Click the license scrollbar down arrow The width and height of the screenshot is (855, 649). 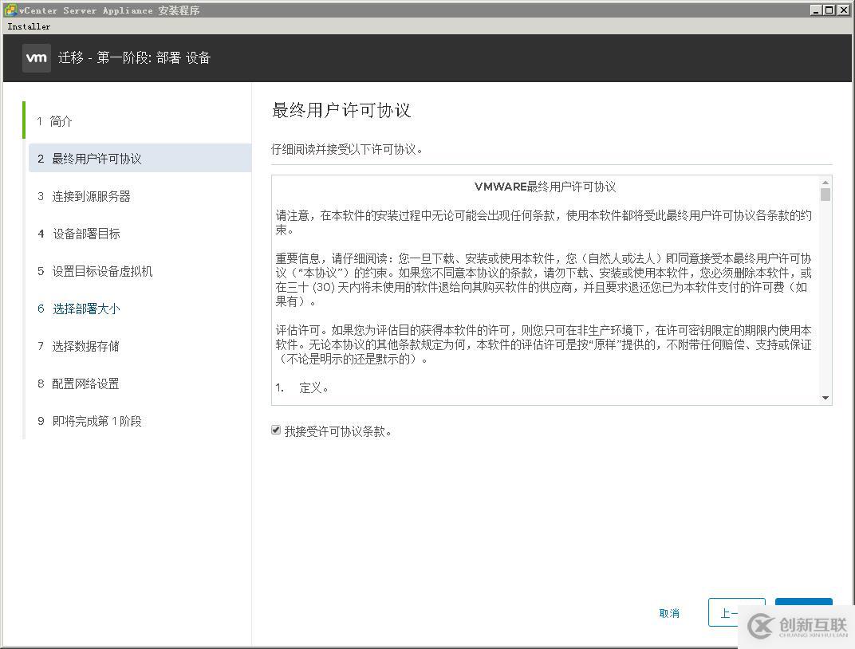825,398
